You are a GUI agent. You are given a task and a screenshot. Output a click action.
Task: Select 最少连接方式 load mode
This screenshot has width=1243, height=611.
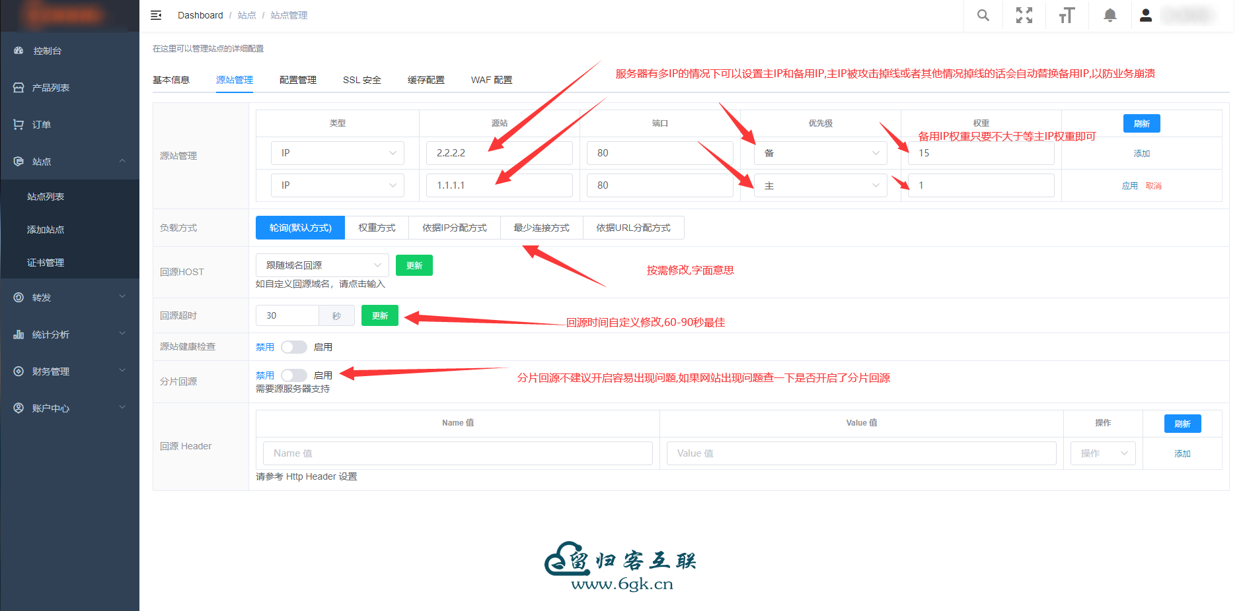click(x=542, y=228)
